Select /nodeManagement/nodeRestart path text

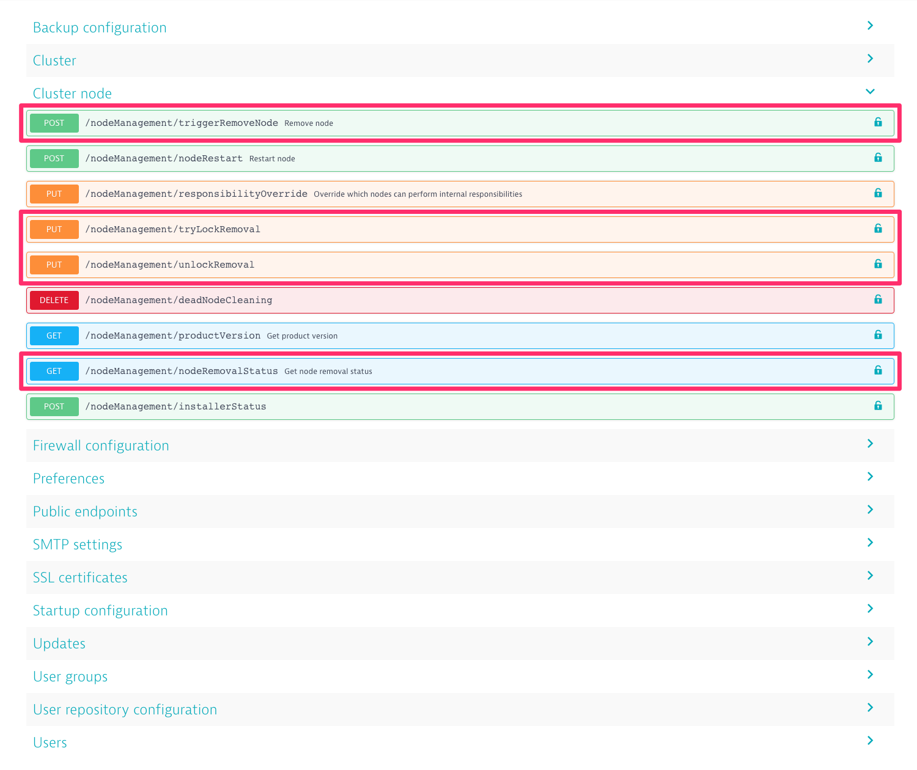click(x=164, y=158)
